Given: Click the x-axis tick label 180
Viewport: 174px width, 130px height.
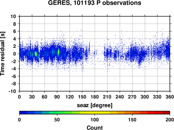Looking at the screenshot, I should (95, 97).
